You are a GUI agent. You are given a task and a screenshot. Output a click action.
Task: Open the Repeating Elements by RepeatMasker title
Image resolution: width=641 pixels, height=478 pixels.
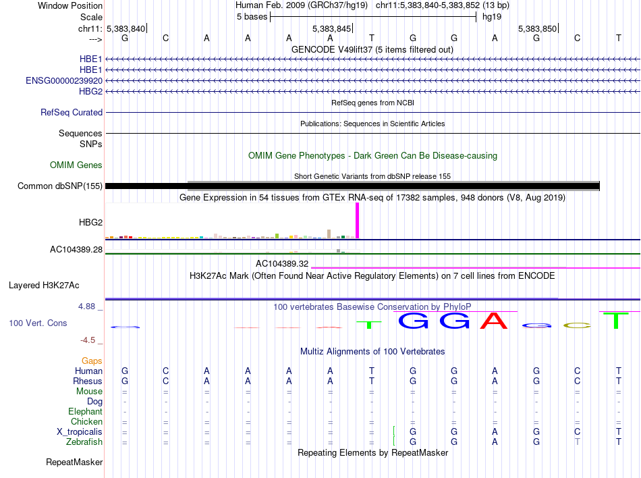point(373,452)
